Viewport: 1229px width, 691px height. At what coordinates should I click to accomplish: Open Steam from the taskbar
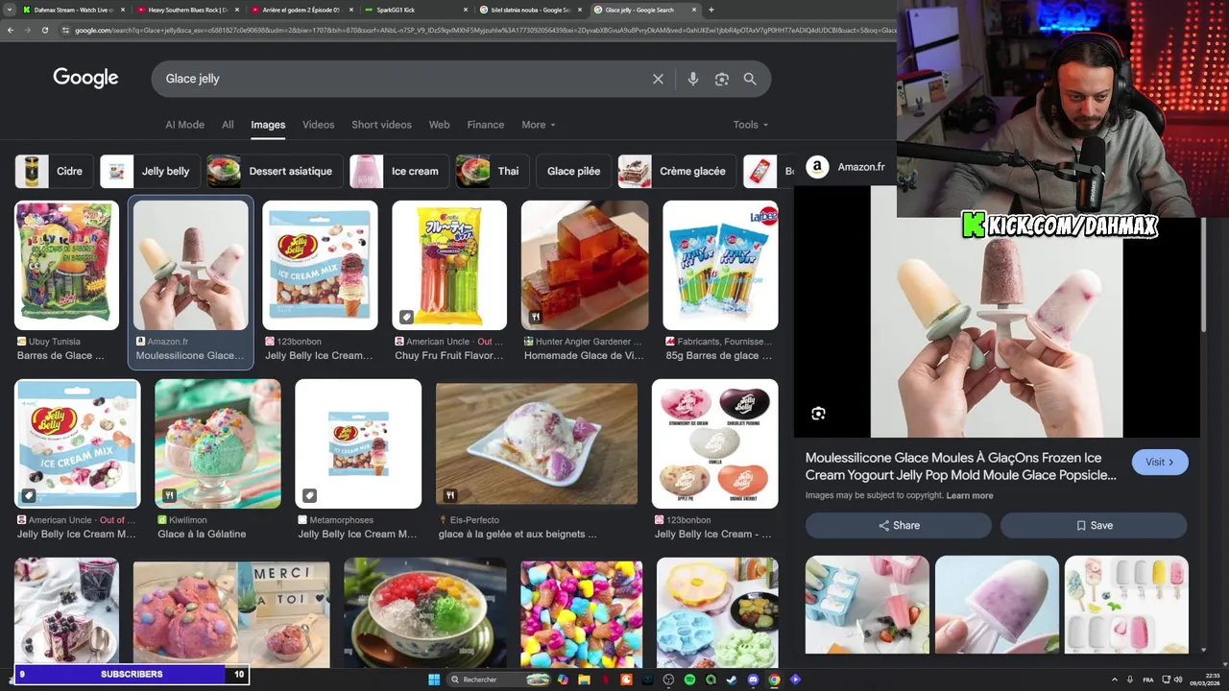(x=732, y=679)
